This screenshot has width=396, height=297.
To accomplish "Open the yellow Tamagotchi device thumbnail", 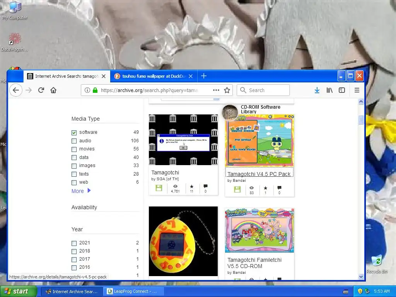I will click(183, 241).
